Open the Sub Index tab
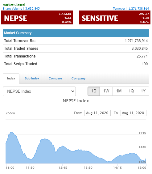 (x=32, y=78)
